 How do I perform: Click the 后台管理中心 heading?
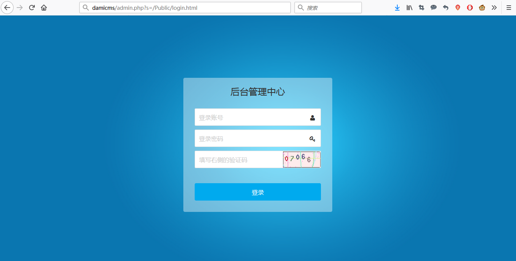[x=258, y=92]
